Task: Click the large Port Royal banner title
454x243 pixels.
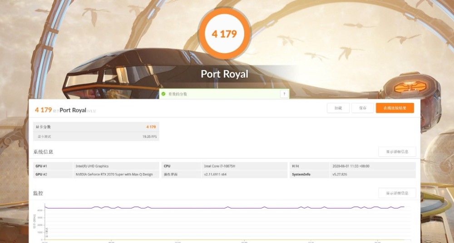Action: tap(224, 74)
